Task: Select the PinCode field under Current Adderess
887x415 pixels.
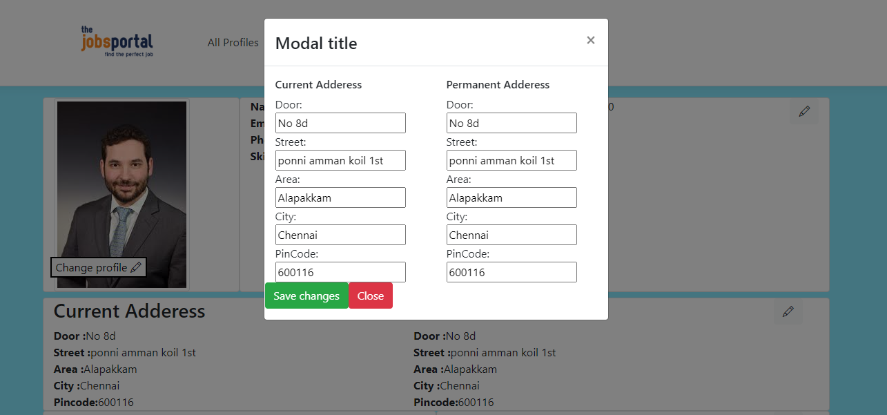Action: [x=340, y=271]
